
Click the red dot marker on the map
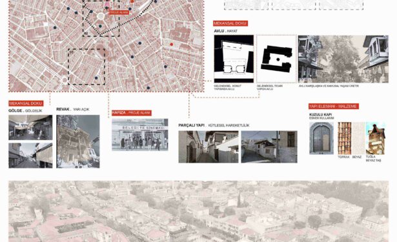pos(172,45)
